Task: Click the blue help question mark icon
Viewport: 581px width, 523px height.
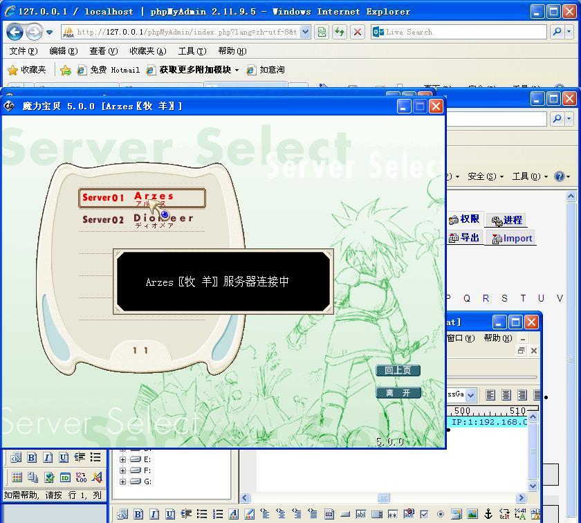Action: click(559, 176)
